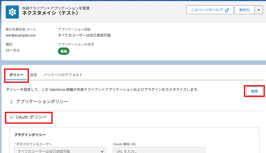Image resolution: width=266 pixels, height=153 pixels.
Task: Click the OAuth 開始 URL input field
Action: point(159,150)
